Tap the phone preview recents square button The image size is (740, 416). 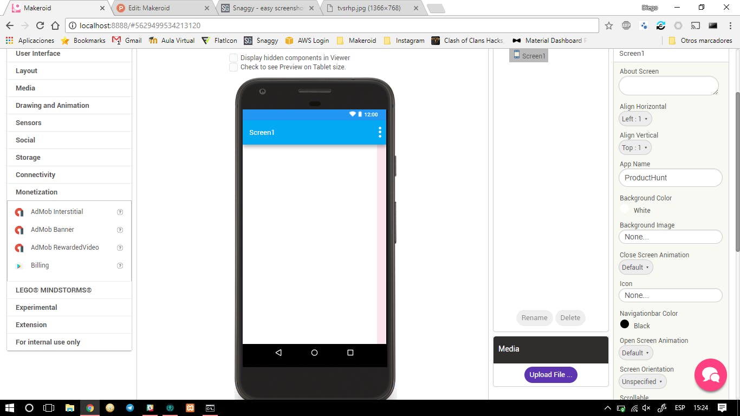pos(350,353)
